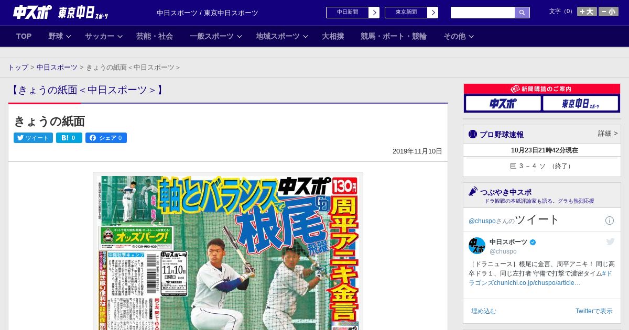629x330 pixels.
Task: Click the 新聞購読のご案内 banner heading
Action: tap(541, 89)
